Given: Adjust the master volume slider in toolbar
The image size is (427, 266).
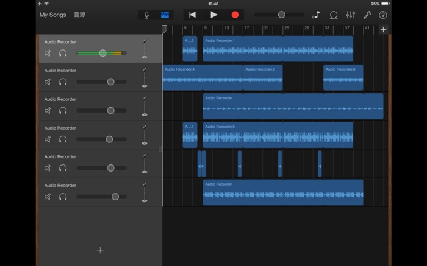Looking at the screenshot, I should [279, 15].
